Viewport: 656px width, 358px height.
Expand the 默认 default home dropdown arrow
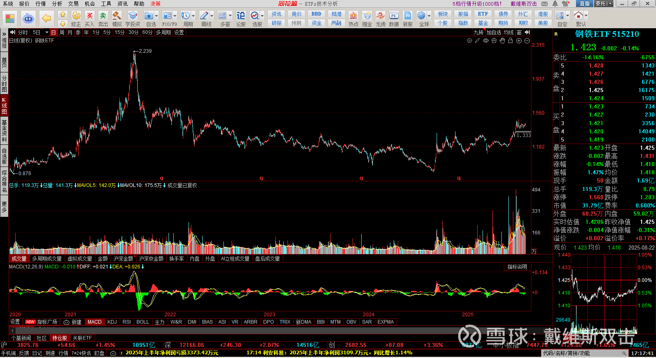click(586, 16)
